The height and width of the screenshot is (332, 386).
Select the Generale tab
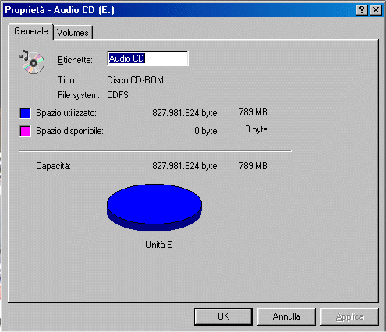pyautogui.click(x=31, y=31)
